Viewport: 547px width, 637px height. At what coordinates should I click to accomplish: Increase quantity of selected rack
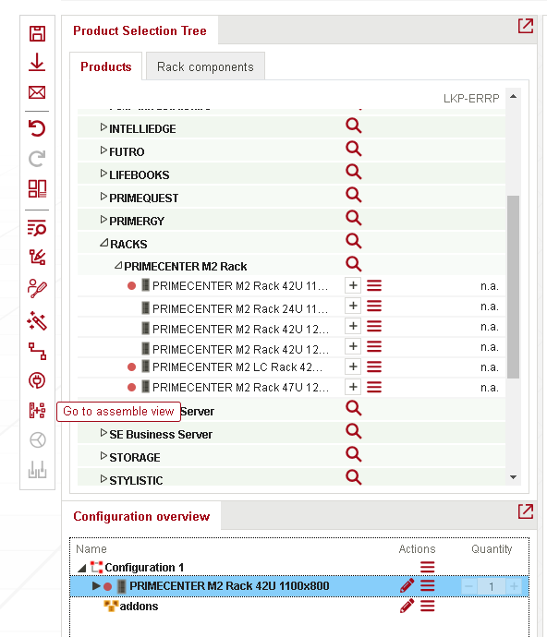click(x=514, y=586)
